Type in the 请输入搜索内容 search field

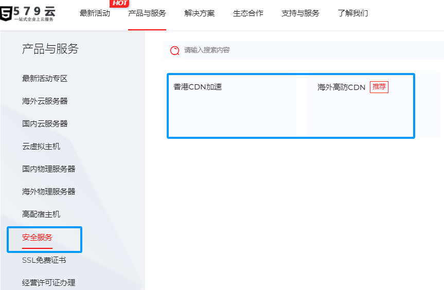click(x=309, y=50)
